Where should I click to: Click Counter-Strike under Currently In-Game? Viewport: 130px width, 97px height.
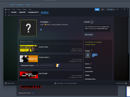[90, 45]
